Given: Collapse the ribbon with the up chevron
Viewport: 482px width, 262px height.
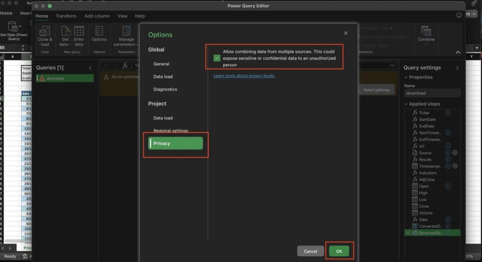Looking at the screenshot, I should (x=458, y=52).
